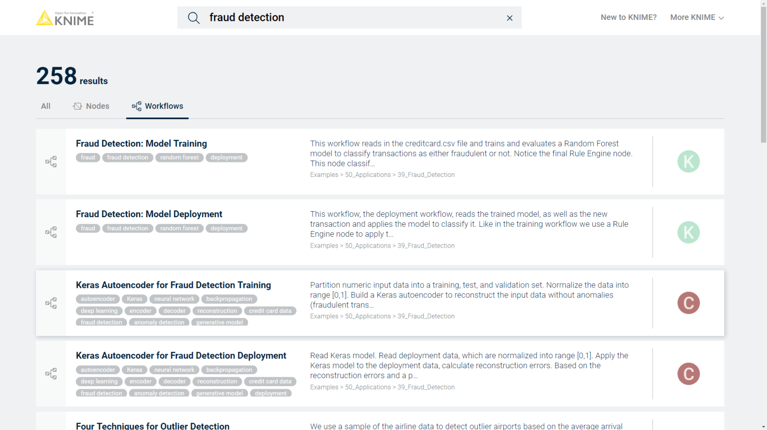This screenshot has width=767, height=430.
Task: Click deep learning tag under Keras Training
Action: coord(99,311)
